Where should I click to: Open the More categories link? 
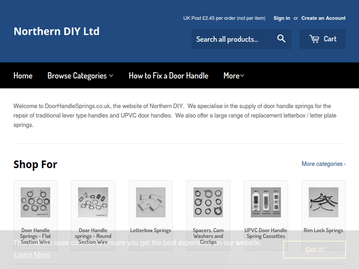[323, 164]
